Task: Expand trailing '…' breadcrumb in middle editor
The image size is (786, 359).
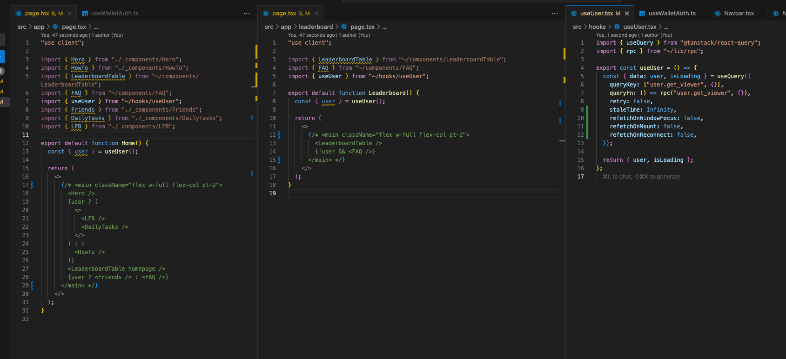Action: coord(384,27)
